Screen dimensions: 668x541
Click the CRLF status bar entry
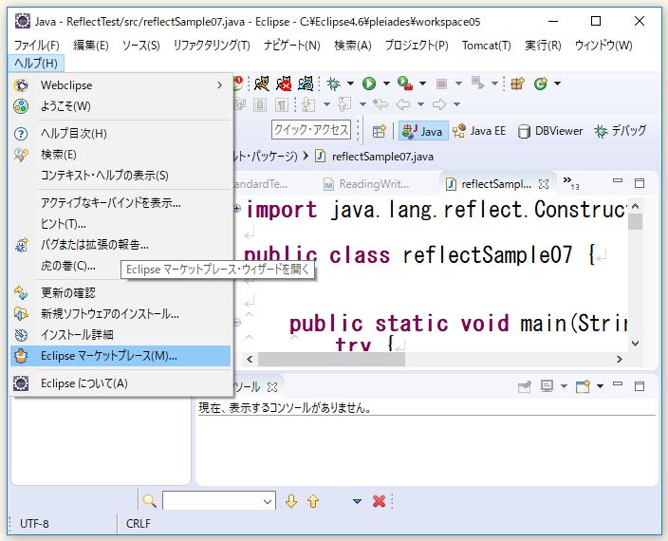pos(138,524)
